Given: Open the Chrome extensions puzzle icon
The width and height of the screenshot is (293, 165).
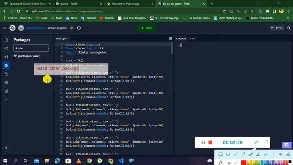Looking at the screenshot, I should click(267, 11).
